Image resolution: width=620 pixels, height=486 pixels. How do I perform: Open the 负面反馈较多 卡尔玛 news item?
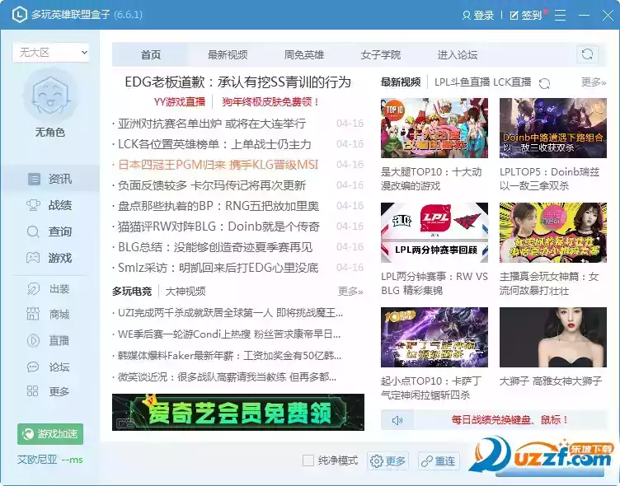[x=212, y=185]
